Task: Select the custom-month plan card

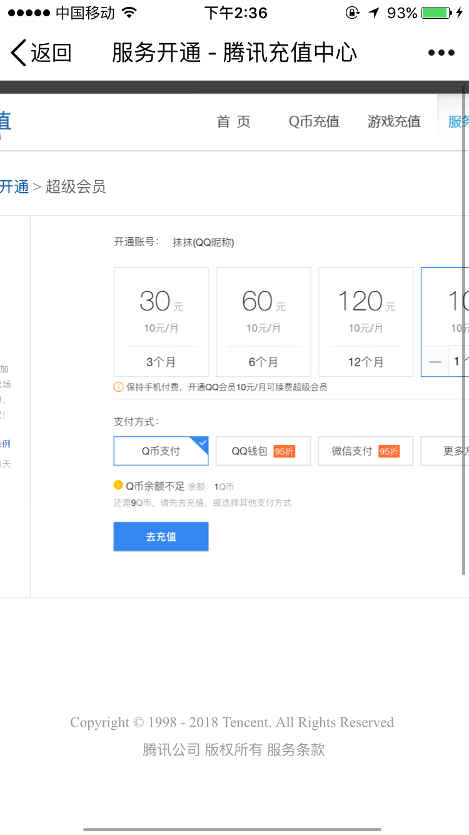Action: point(445,322)
